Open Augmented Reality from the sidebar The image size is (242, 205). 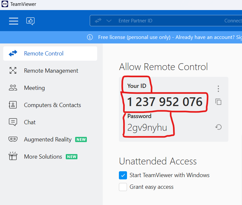click(48, 139)
